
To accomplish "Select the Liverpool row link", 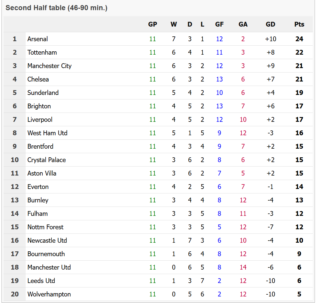I will pos(40,120).
